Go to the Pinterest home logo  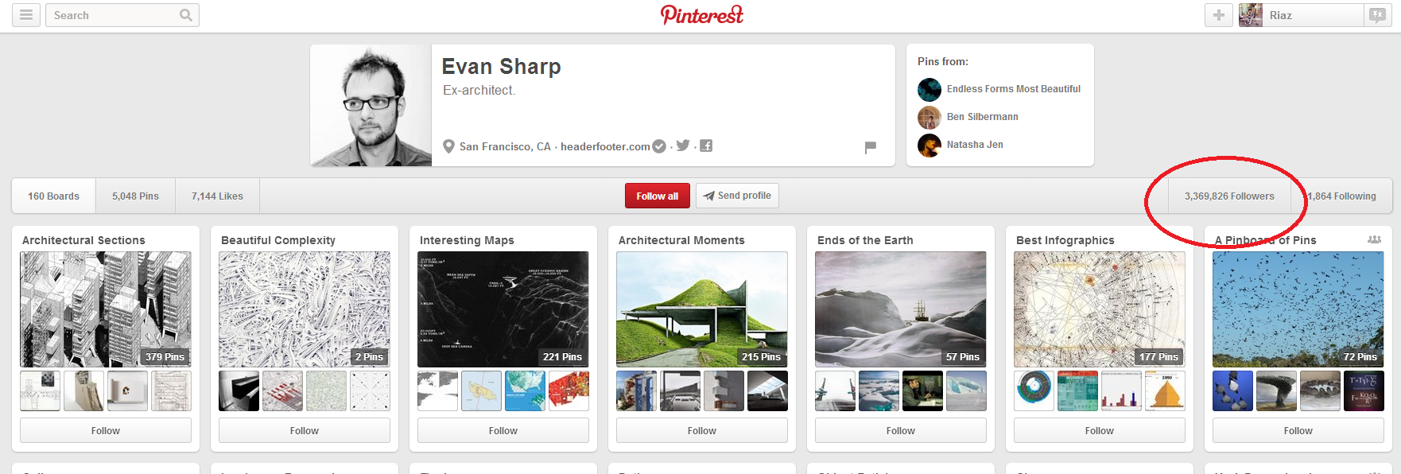pyautogui.click(x=702, y=15)
